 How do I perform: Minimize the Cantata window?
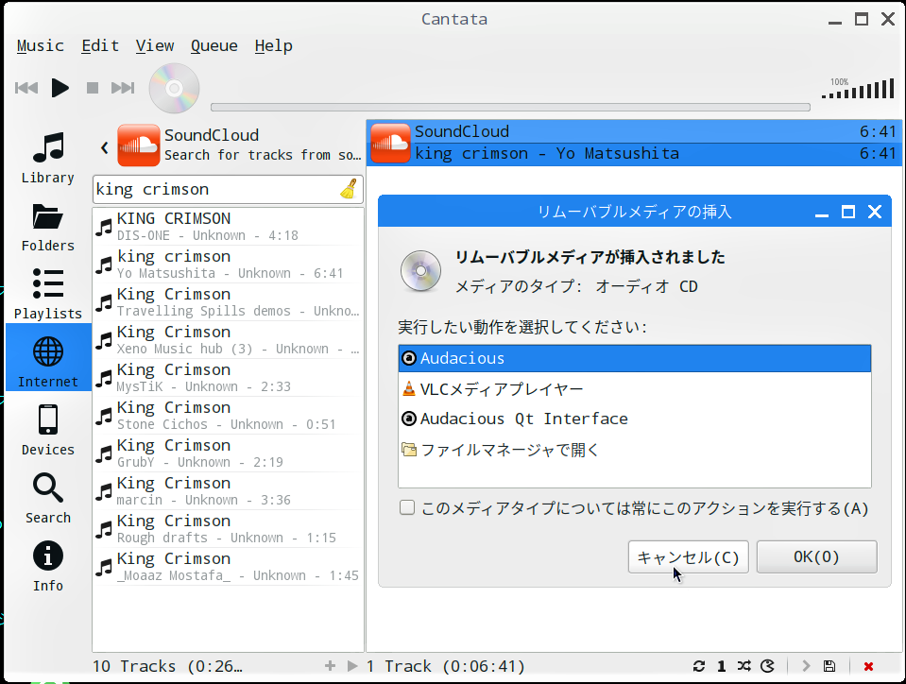(x=835, y=21)
